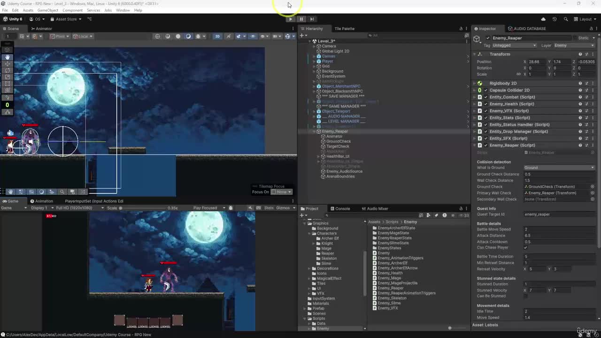Click the Quest Target Id field

[559, 215]
